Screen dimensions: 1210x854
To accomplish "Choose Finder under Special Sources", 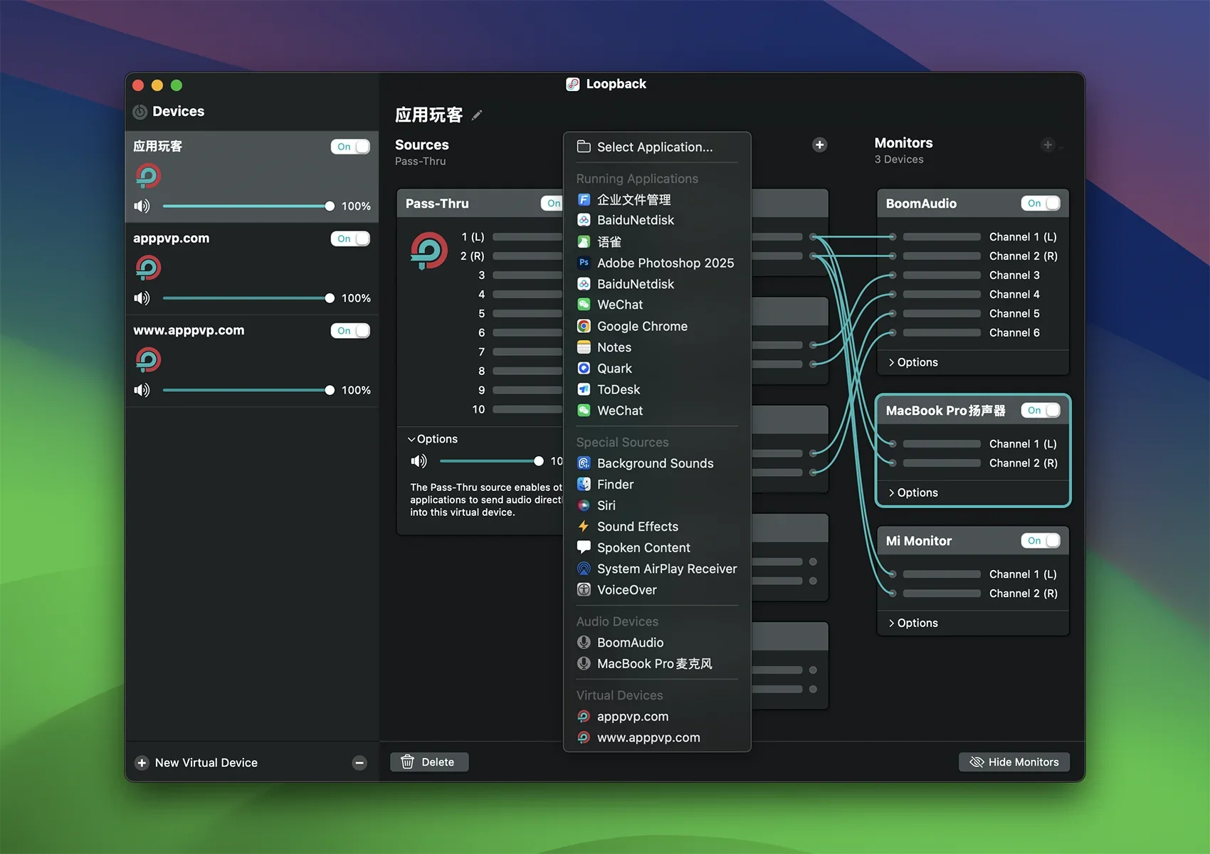I will pyautogui.click(x=657, y=485).
